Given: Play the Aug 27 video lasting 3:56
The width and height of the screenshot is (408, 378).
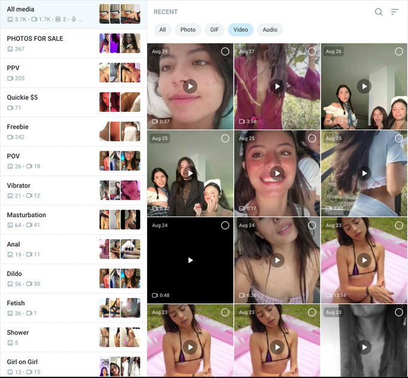Looking at the screenshot, I should [277, 87].
